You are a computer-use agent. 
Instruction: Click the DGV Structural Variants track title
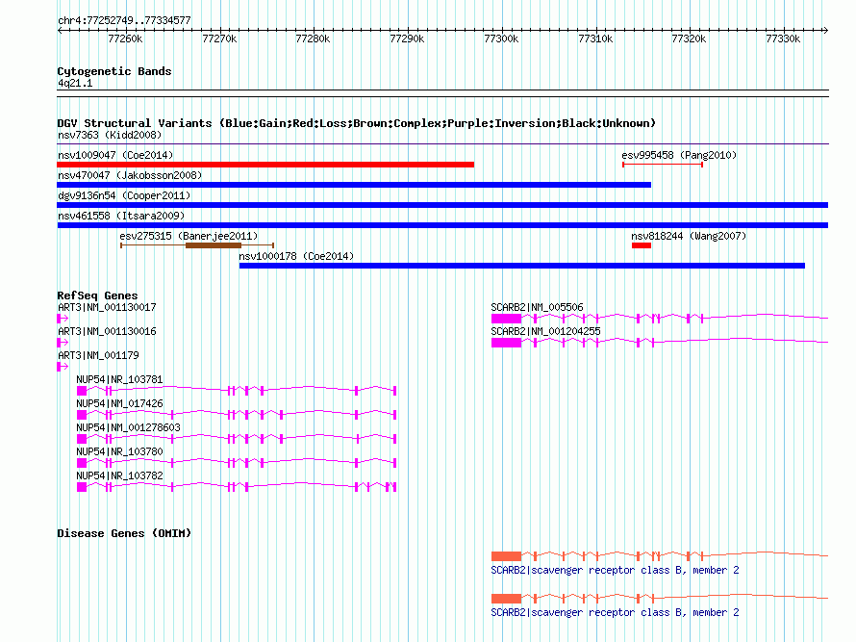pos(357,123)
